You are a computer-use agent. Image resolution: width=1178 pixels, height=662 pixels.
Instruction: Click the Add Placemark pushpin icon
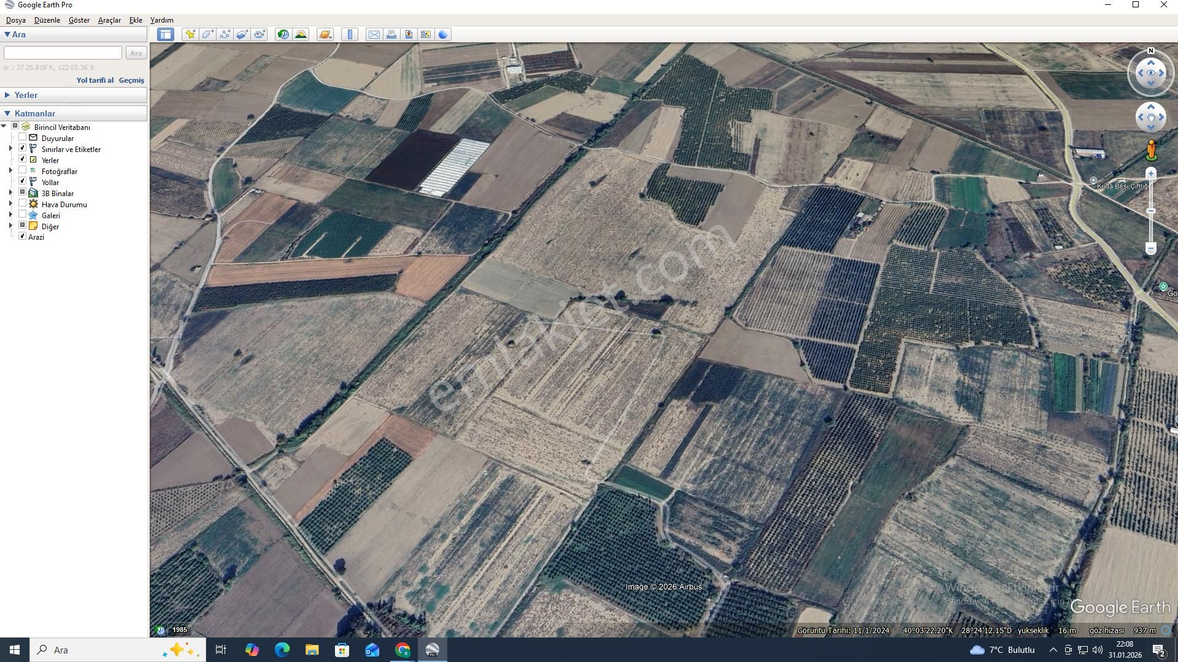190,34
